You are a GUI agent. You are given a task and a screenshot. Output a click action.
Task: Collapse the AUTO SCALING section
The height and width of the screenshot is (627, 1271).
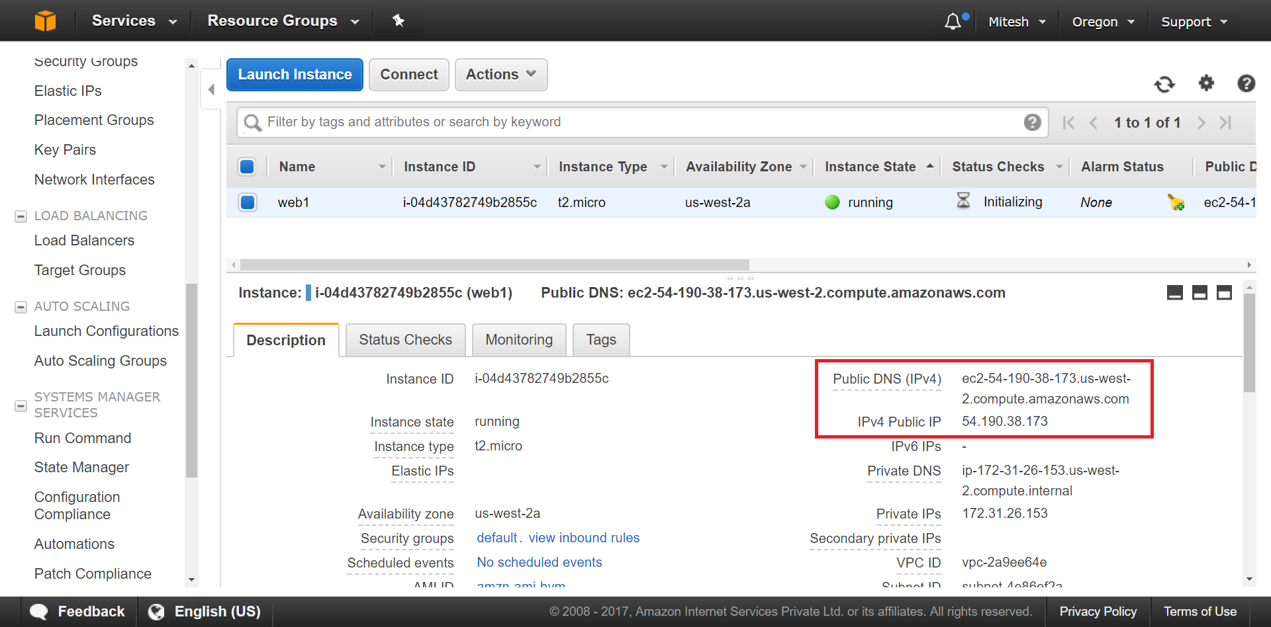[x=21, y=307]
